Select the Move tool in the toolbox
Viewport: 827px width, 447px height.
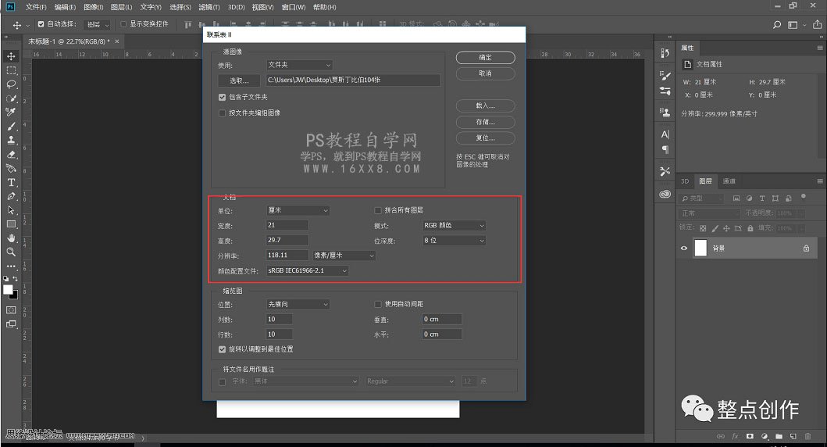click(x=11, y=56)
